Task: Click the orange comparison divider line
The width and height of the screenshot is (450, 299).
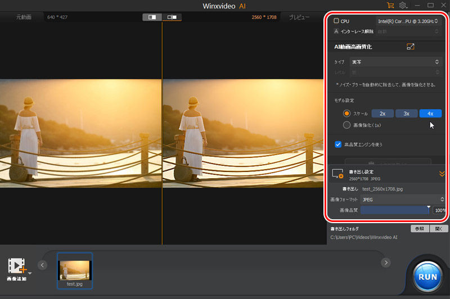Action: point(162,133)
